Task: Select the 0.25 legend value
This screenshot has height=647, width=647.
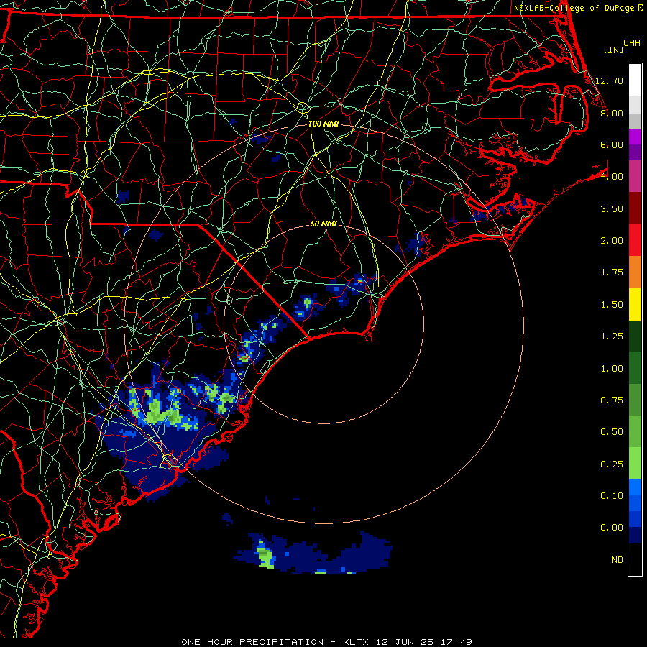Action: 611,464
